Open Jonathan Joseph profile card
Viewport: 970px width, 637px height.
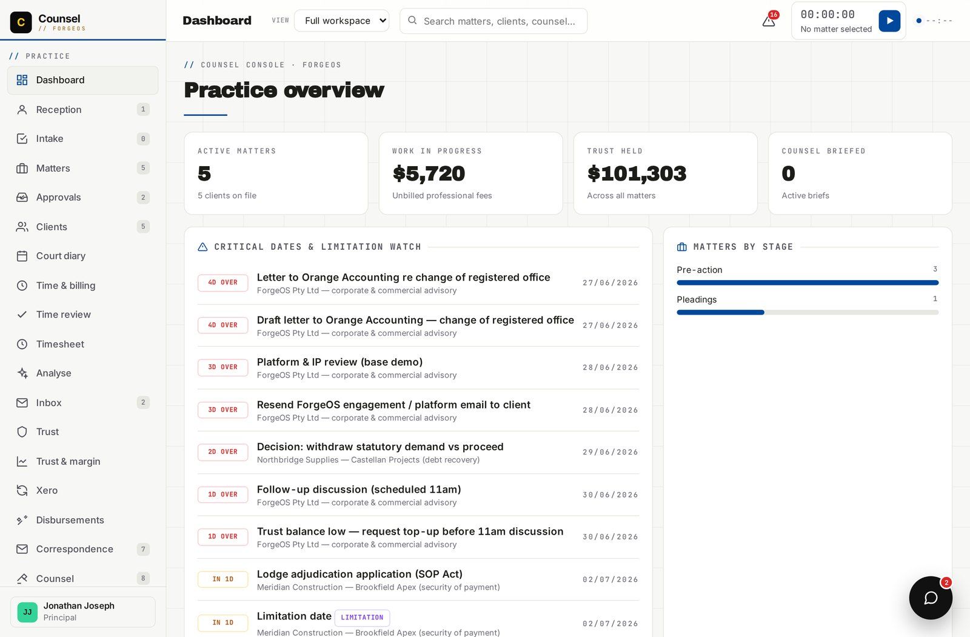pos(82,612)
